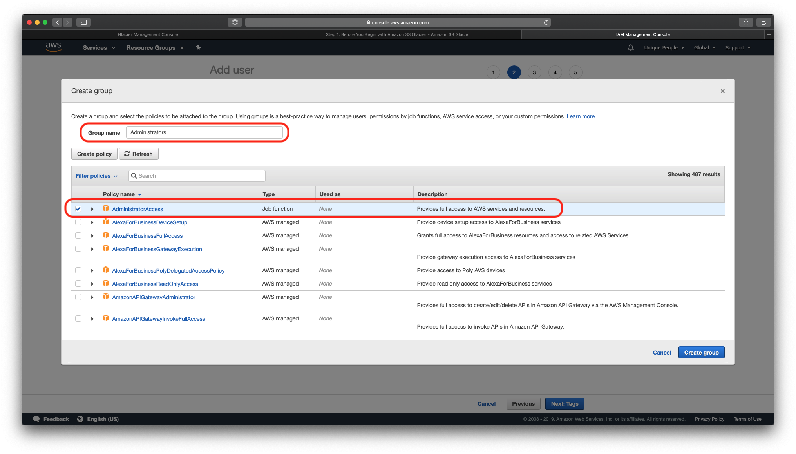796x454 pixels.
Task: Click the AlexaForBusinessFullAccess policy box icon
Action: pyautogui.click(x=105, y=235)
